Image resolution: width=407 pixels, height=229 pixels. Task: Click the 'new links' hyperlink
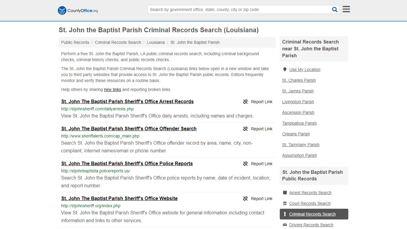tap(113, 89)
